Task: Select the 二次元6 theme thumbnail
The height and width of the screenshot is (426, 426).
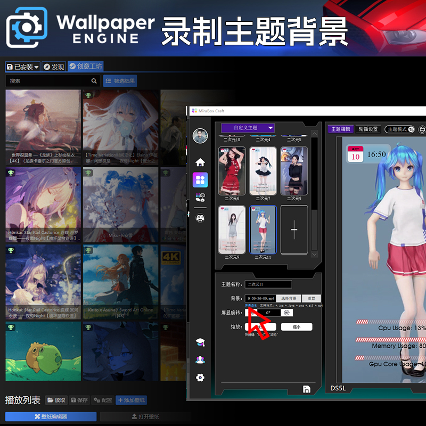Action: (232, 171)
